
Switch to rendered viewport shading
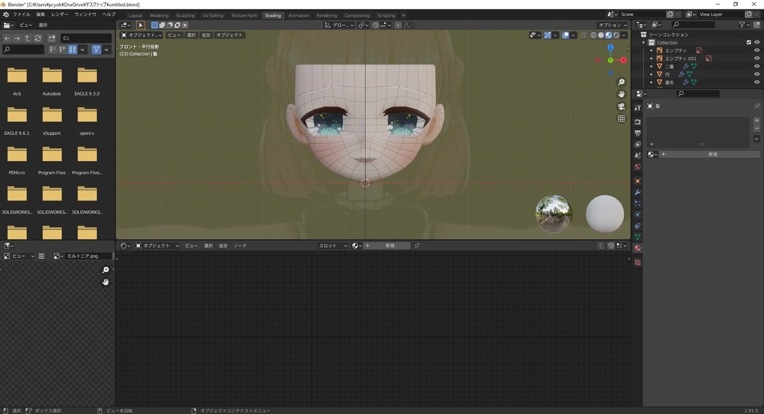point(615,35)
